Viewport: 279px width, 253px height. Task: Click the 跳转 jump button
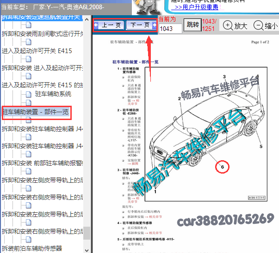[x=192, y=25]
